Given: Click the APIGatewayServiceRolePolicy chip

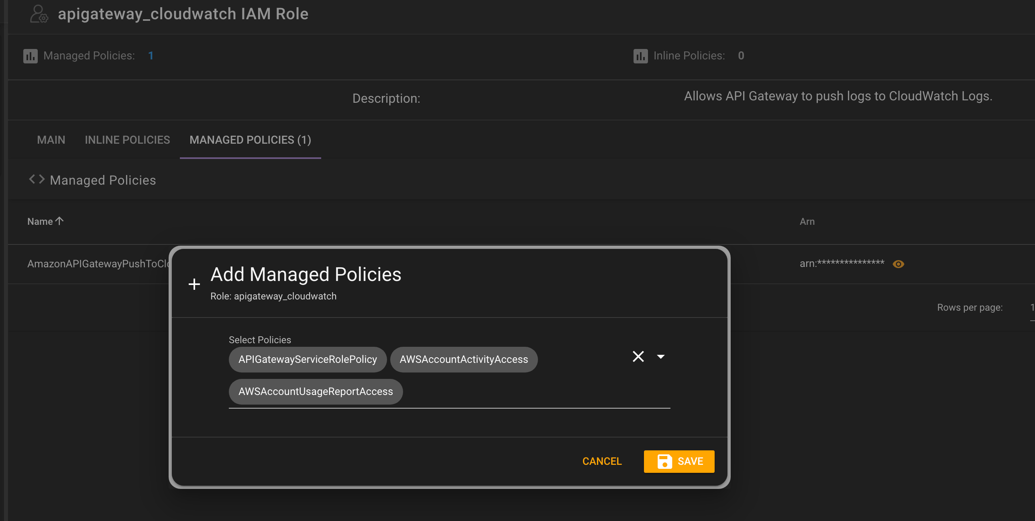Looking at the screenshot, I should pyautogui.click(x=308, y=359).
